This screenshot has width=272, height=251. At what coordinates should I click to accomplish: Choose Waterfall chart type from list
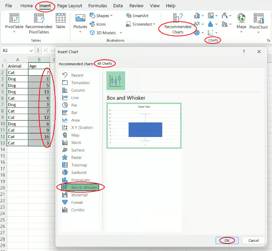click(x=79, y=195)
